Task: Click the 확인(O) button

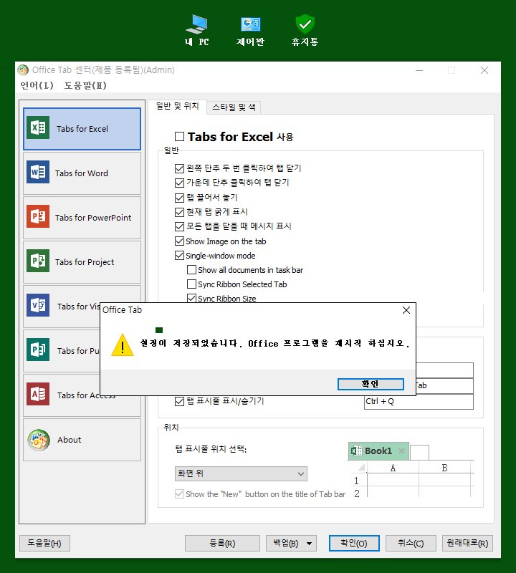Action: 354,544
